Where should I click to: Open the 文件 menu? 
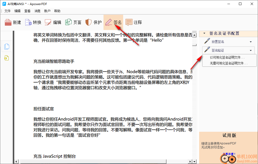[x=7, y=11]
